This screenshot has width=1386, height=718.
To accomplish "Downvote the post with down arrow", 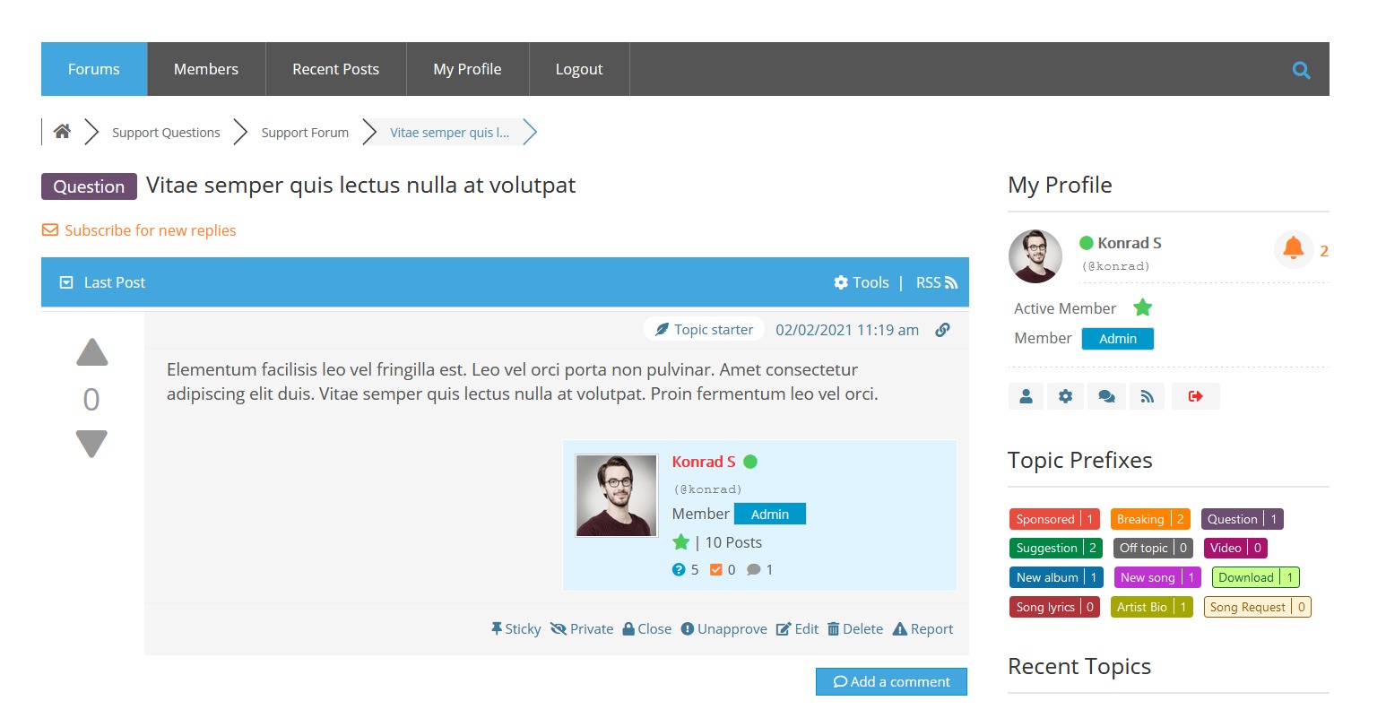I will 91,443.
